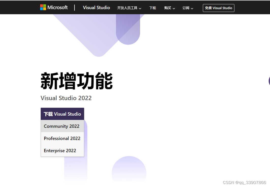This screenshot has width=270, height=187.
Task: Choose Professional 2022 download option
Action: pyautogui.click(x=62, y=138)
